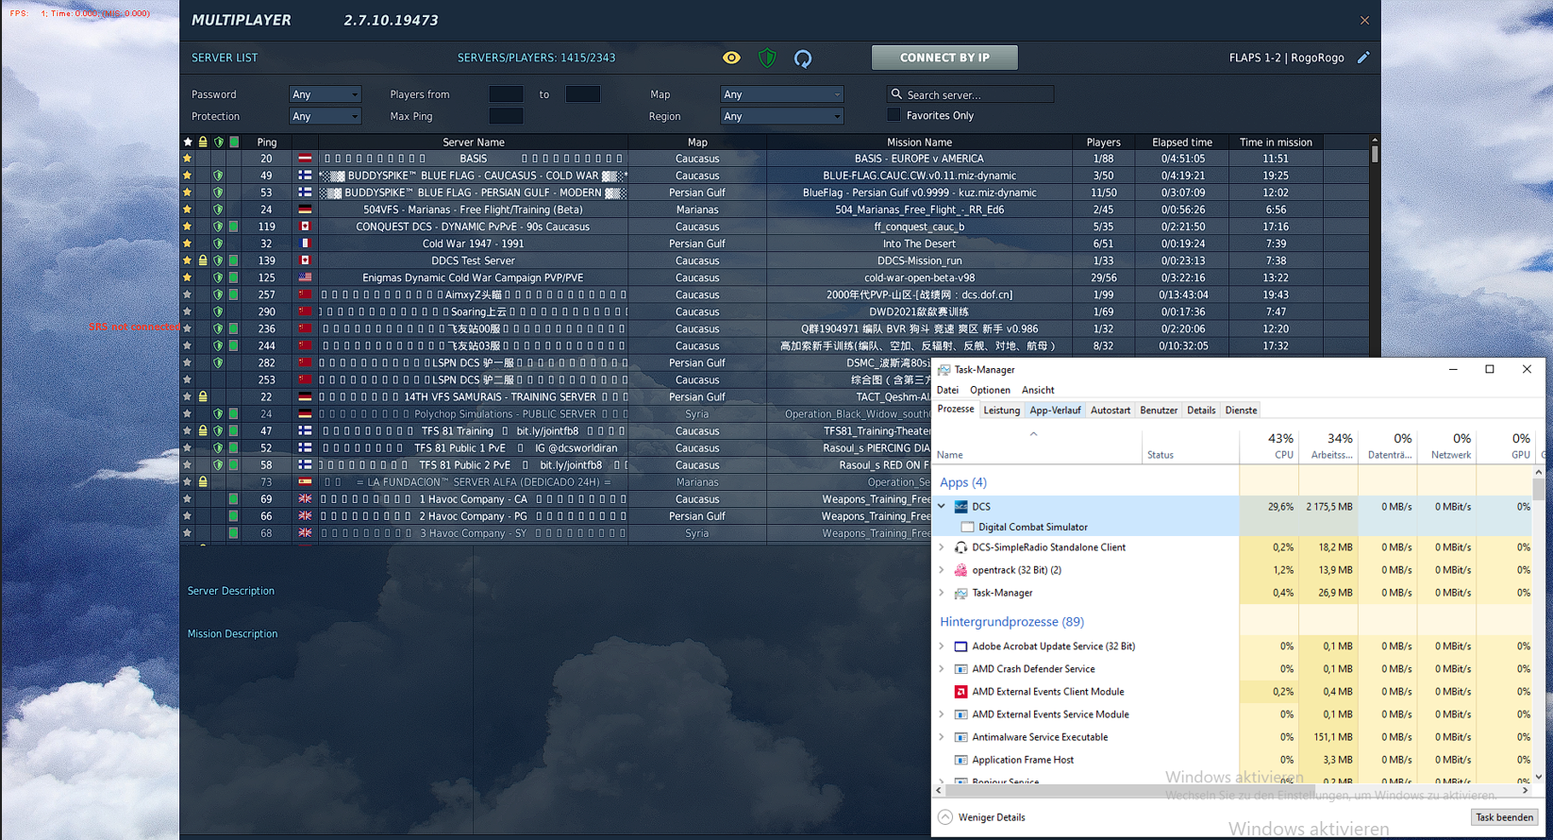
Task: Toggle favorite star for DDCS Test Server
Action: click(x=188, y=260)
